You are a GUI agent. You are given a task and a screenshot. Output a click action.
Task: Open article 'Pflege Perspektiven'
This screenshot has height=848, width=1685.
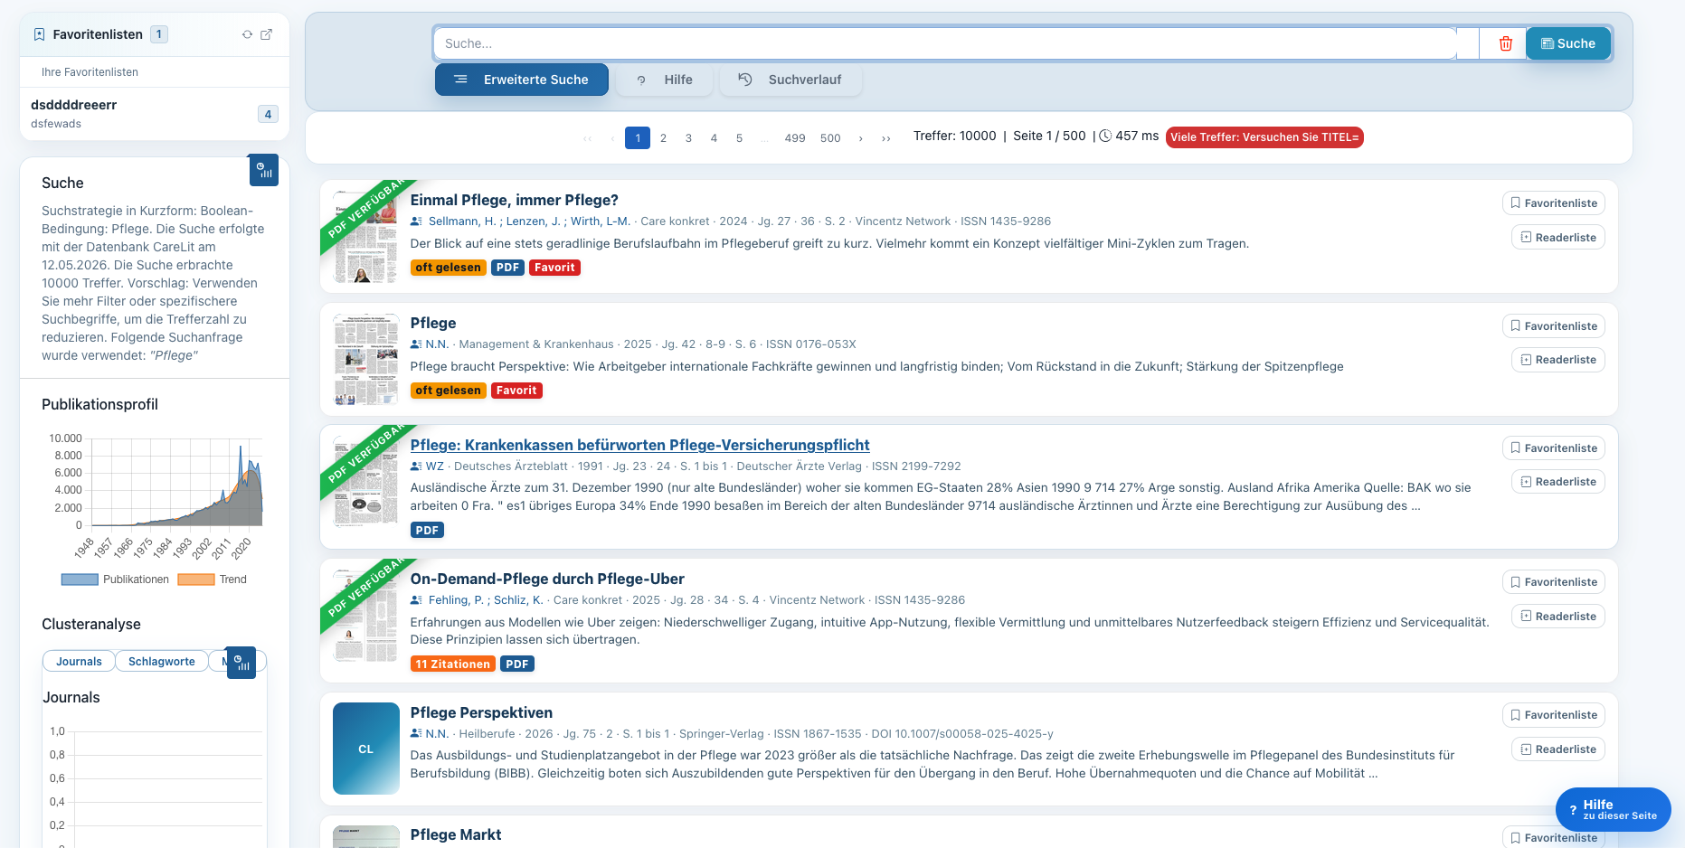481,713
